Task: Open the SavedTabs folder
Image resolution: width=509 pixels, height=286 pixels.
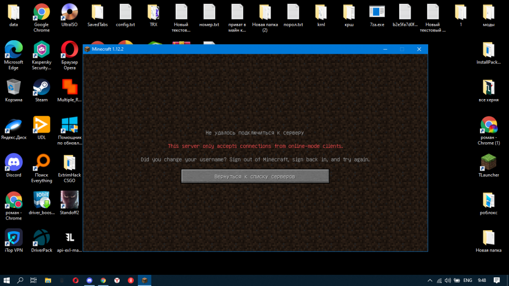Action: point(97,15)
